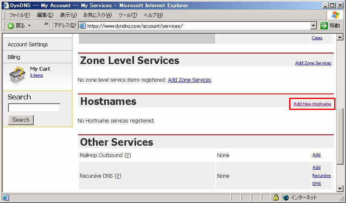Click the Zone Level Services heading

tap(129, 60)
